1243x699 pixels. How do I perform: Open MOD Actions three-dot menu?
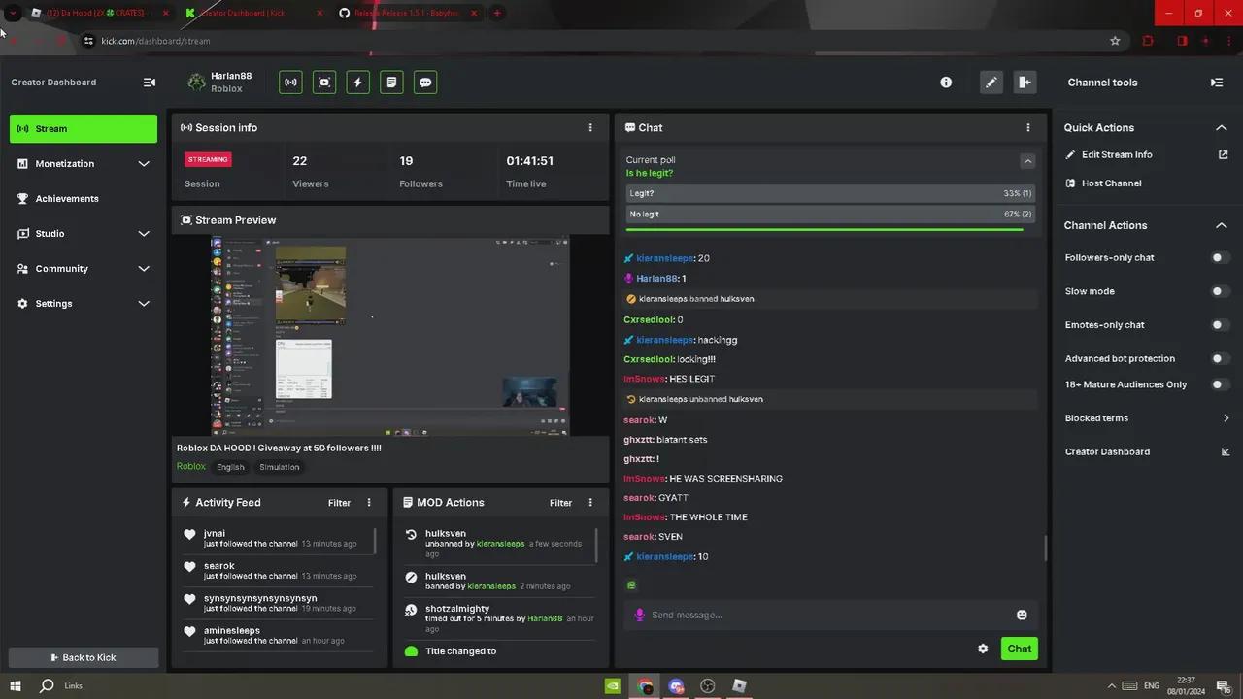[590, 502]
